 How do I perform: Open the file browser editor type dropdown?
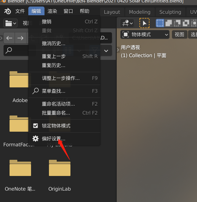coord(10,23)
